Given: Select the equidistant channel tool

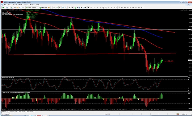Looking at the screenshot, I should pos(103,7).
